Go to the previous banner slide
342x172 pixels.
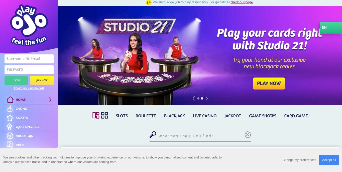tap(194, 99)
